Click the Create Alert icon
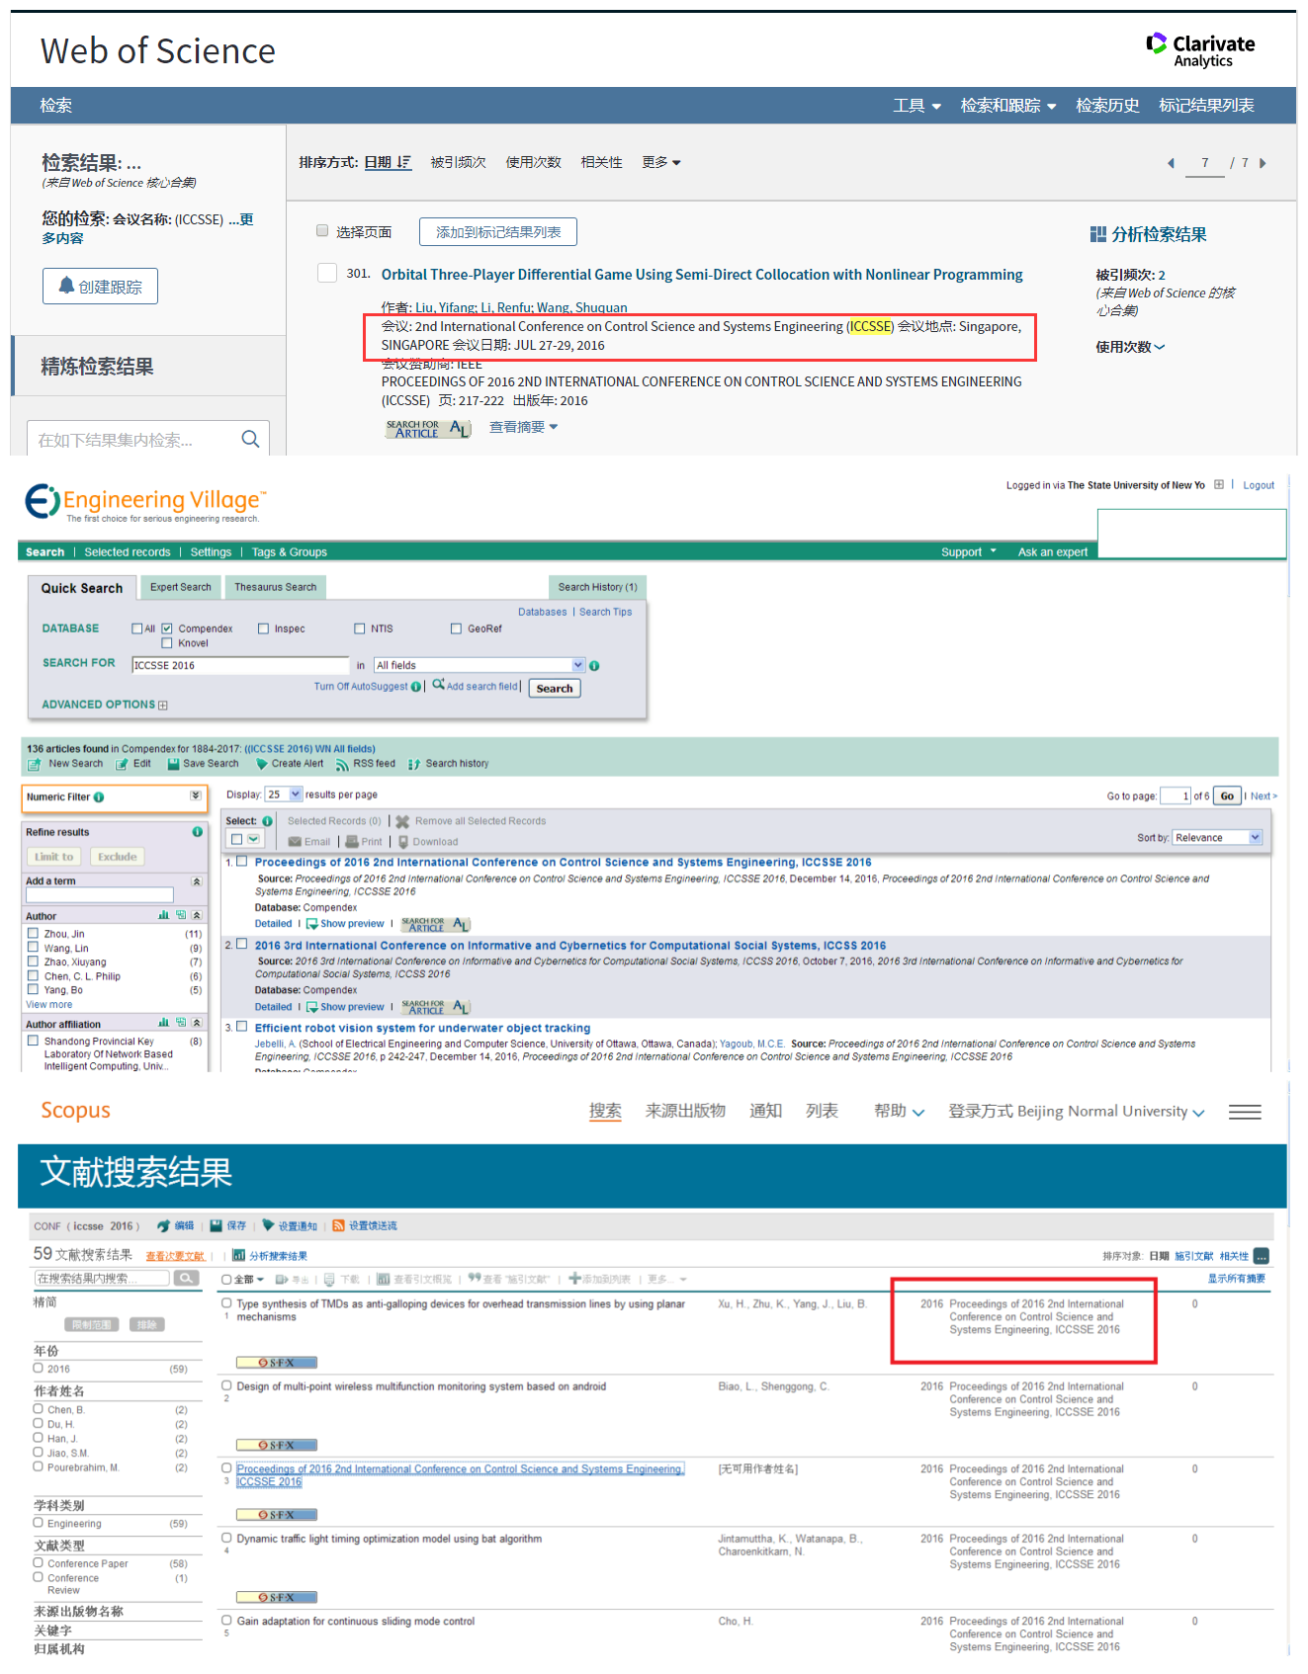 coord(262,764)
